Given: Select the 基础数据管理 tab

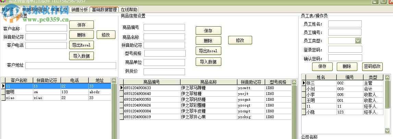Looking at the screenshot, I should pyautogui.click(x=104, y=10).
